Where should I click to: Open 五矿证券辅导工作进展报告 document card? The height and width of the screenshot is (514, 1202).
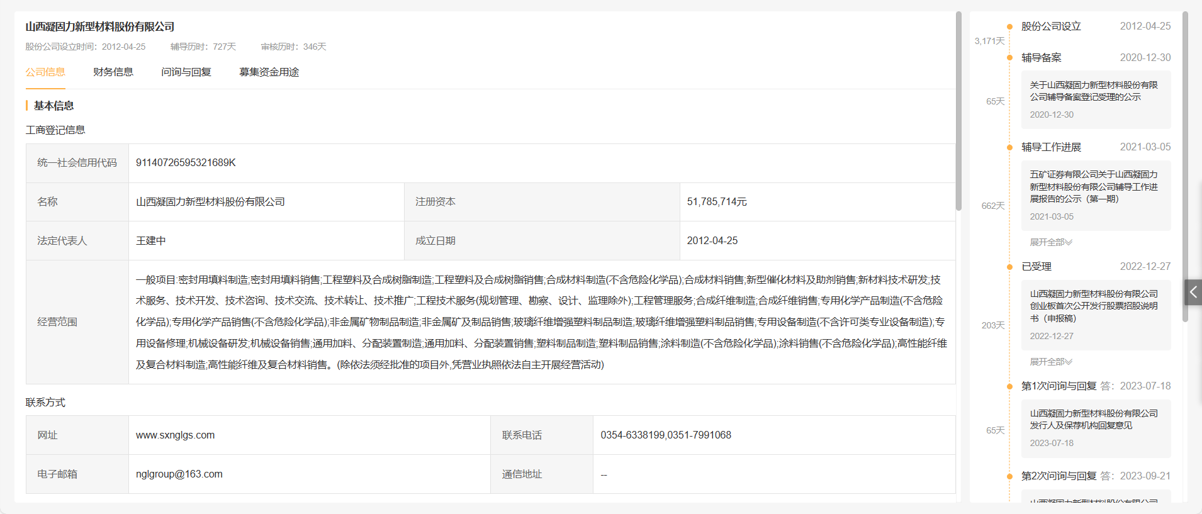[1096, 195]
